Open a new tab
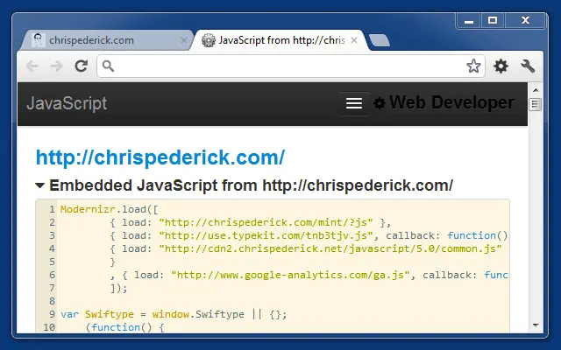The image size is (561, 350). (x=380, y=40)
